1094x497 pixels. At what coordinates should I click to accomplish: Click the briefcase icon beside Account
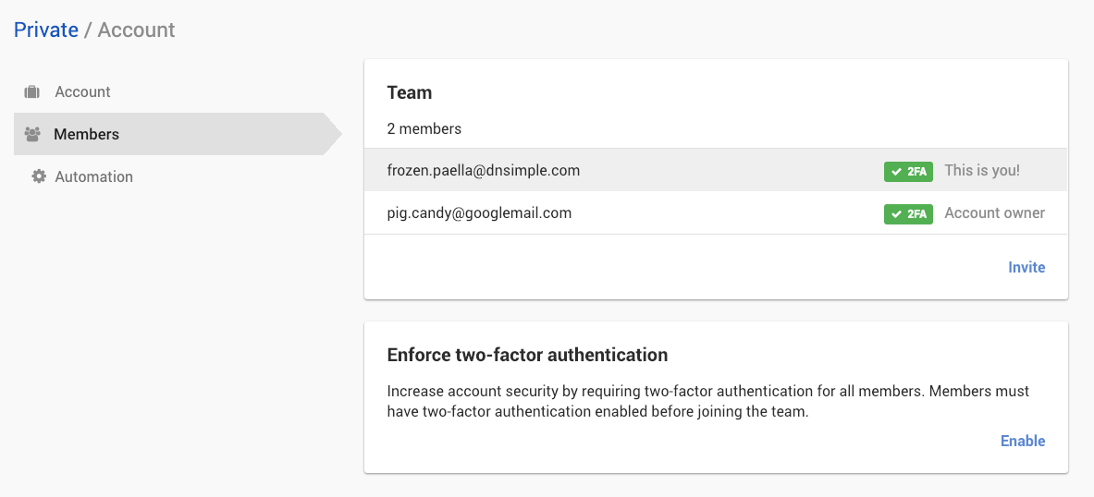point(32,92)
